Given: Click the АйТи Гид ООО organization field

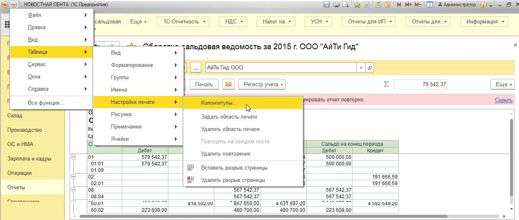Looking at the screenshot, I should point(281,68).
